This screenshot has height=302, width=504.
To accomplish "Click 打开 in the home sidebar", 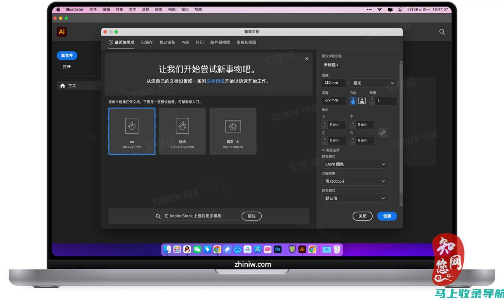I will [67, 67].
